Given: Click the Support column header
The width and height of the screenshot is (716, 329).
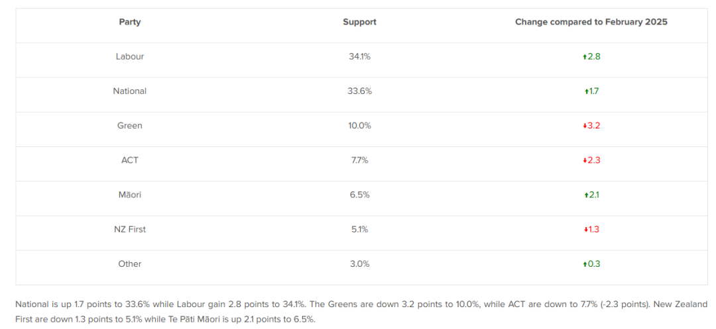Looking at the screenshot, I should coord(359,22).
